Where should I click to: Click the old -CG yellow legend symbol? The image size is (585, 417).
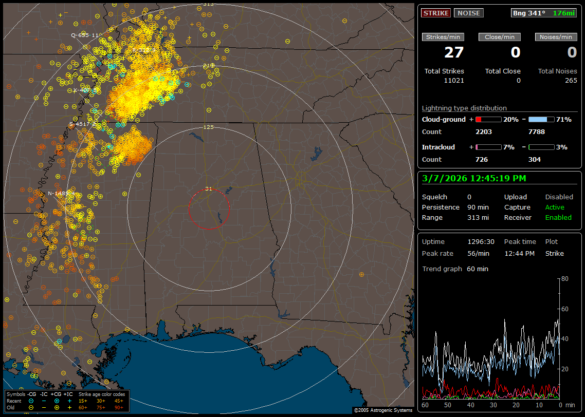pyautogui.click(x=31, y=407)
